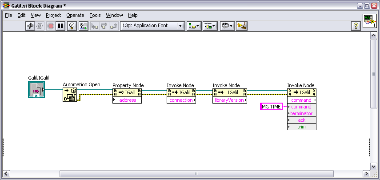Click horizontal scrollbar right arrow
This screenshot has height=180, width=380.
click(366, 174)
